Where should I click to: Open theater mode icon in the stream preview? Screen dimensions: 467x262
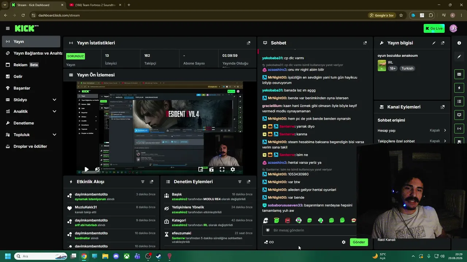[211, 169]
